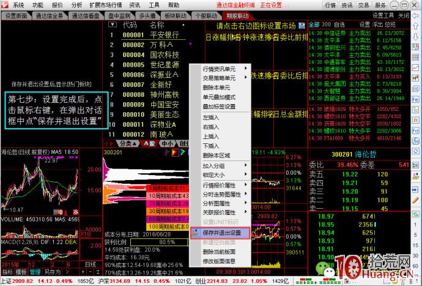The width and height of the screenshot is (422, 286).
Task: Expand 锁定大小 submenu
Action: (220, 175)
